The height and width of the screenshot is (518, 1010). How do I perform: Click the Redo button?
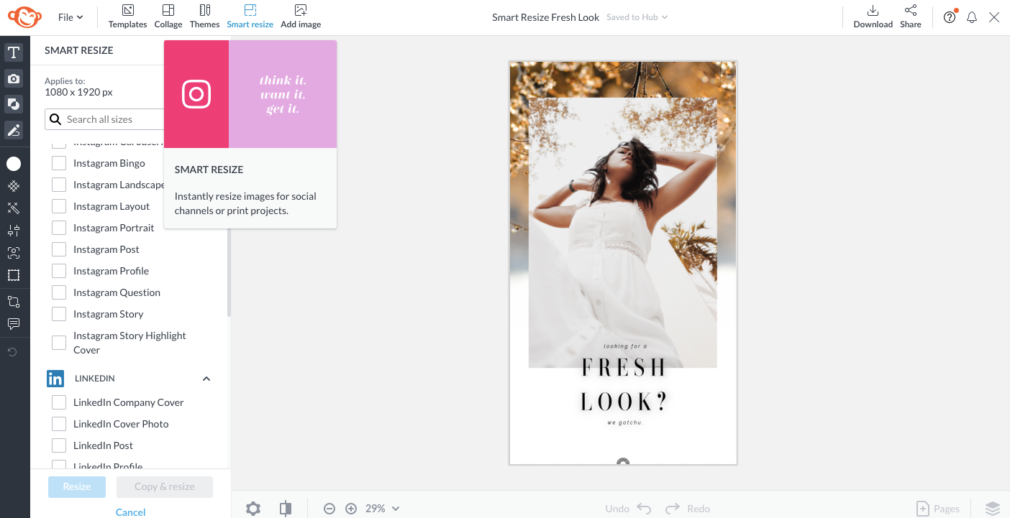tap(688, 509)
